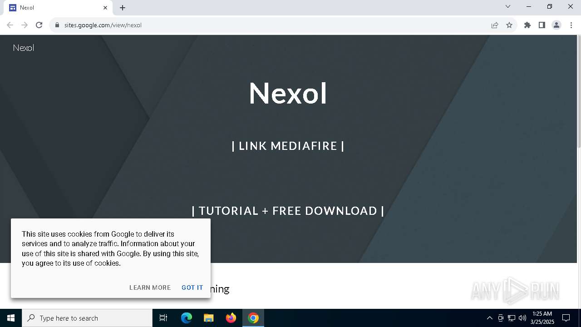Launch Firefox from taskbar
This screenshot has width=581, height=327.
231,318
